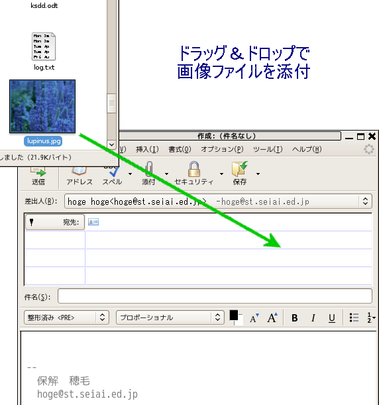Select the lupinus.jpg image thumbnail
Screen dimensions: 379x405
pyautogui.click(x=42, y=107)
